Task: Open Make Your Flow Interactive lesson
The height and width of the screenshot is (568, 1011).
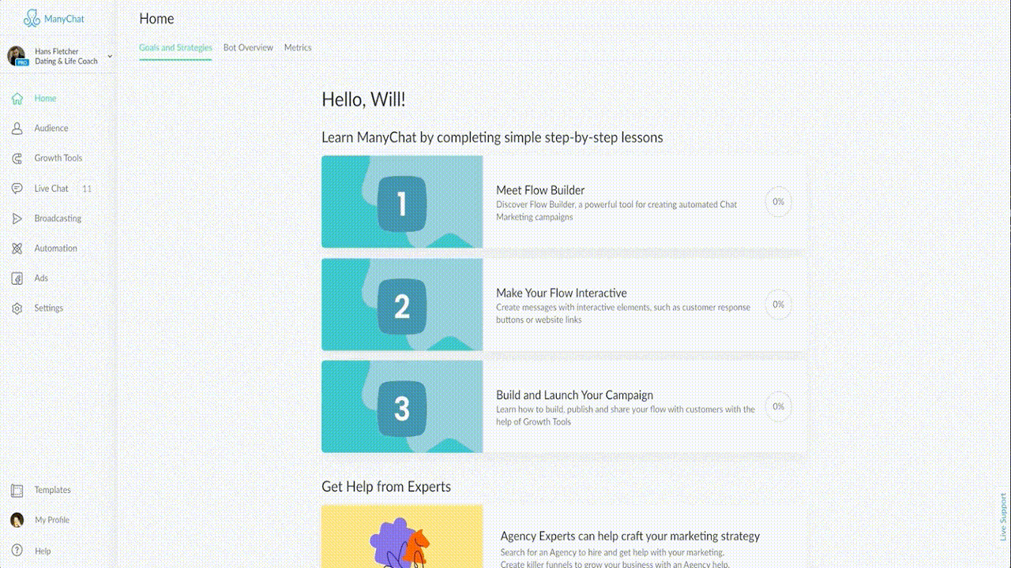Action: [565, 305]
